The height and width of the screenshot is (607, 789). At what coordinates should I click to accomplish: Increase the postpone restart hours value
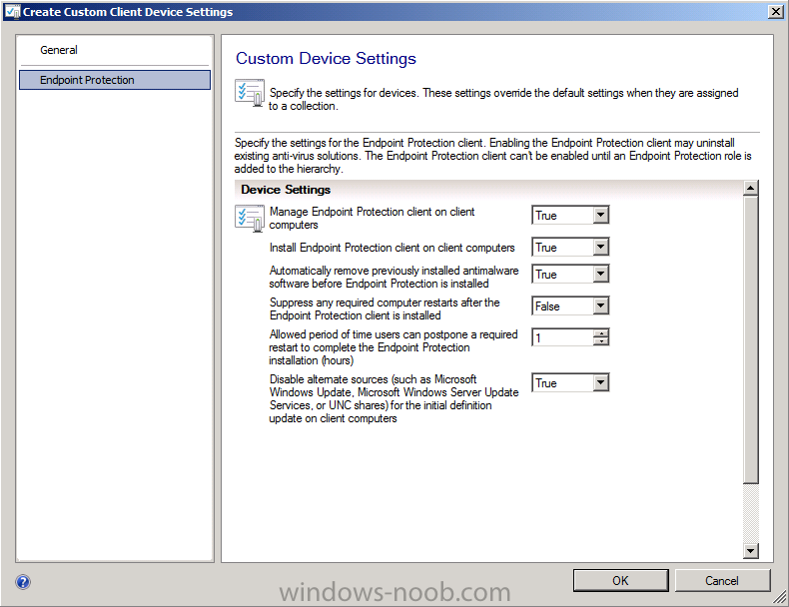click(601, 332)
